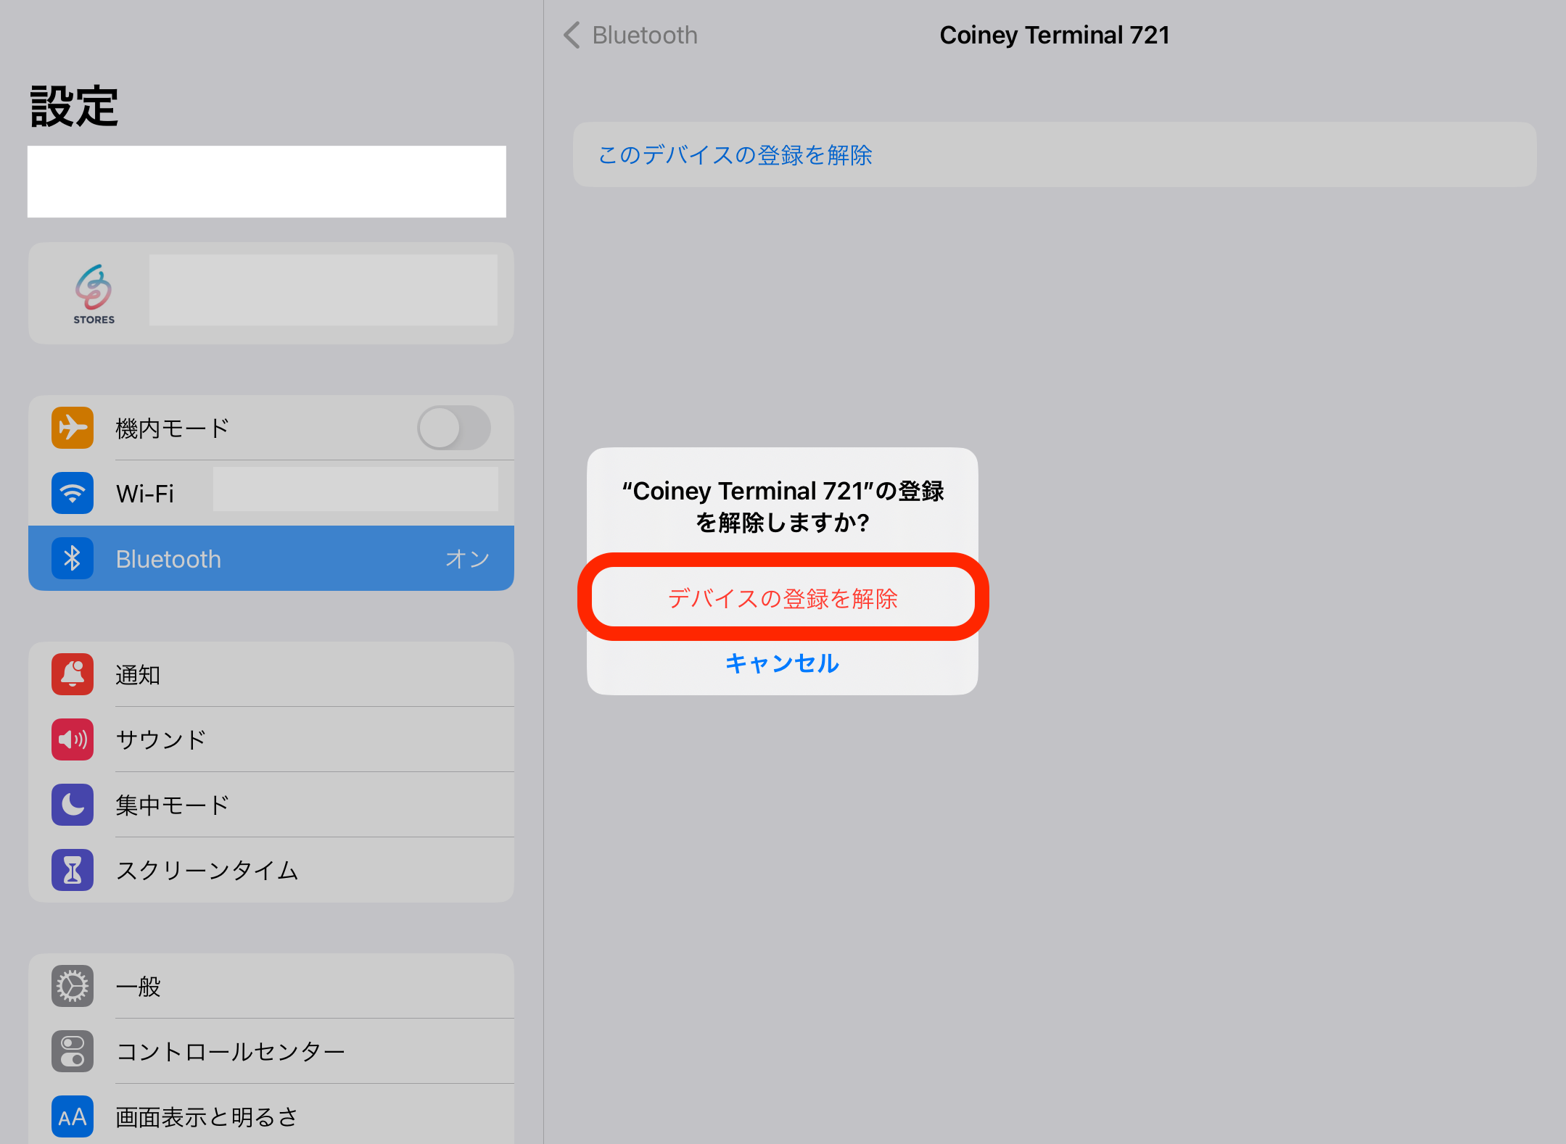Tap the Wi-Fi icon
This screenshot has height=1144, width=1566.
[x=73, y=493]
